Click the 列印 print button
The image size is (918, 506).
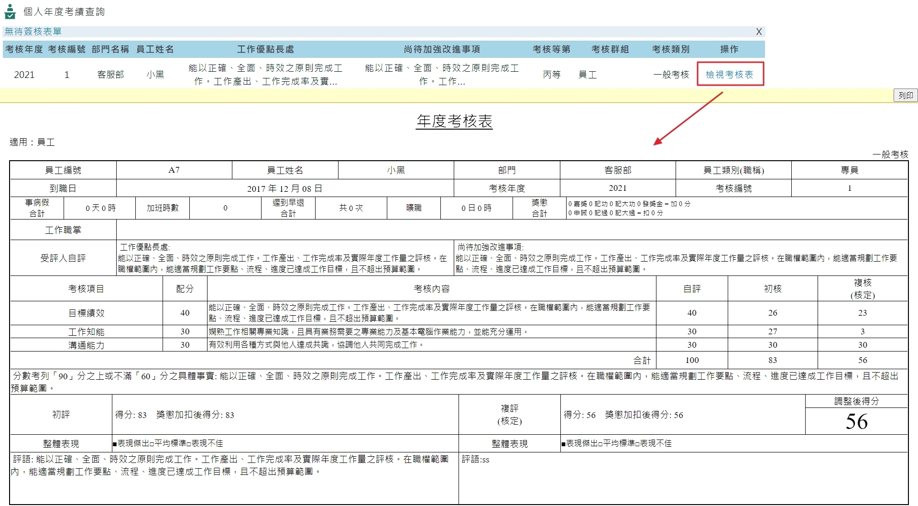click(906, 95)
